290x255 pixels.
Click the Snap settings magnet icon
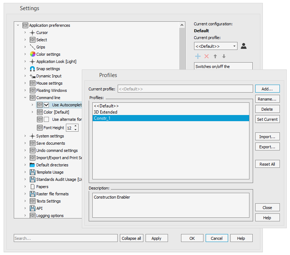click(x=33, y=69)
